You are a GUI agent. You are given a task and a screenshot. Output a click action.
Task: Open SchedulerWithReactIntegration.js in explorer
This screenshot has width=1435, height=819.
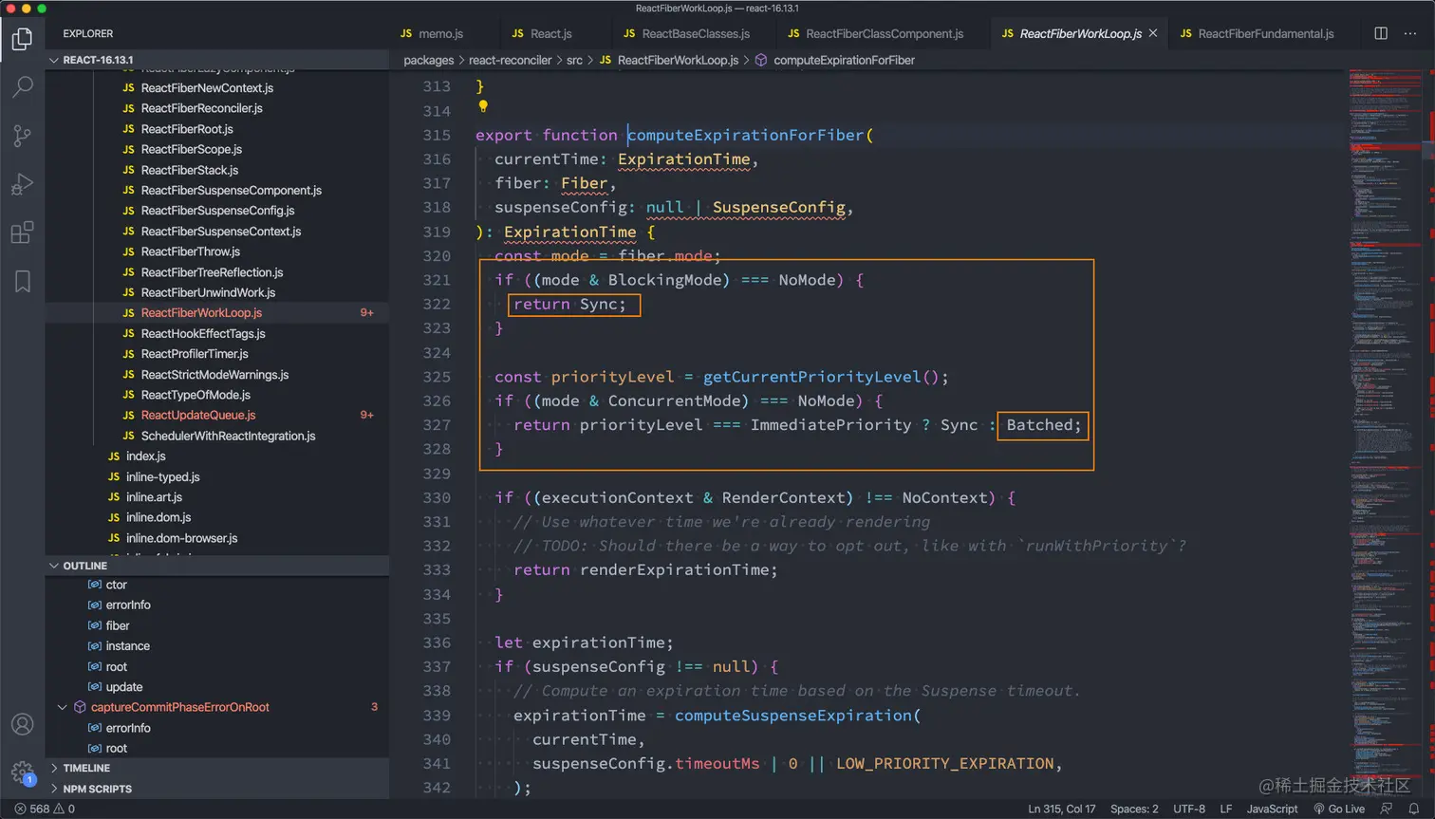[228, 436]
